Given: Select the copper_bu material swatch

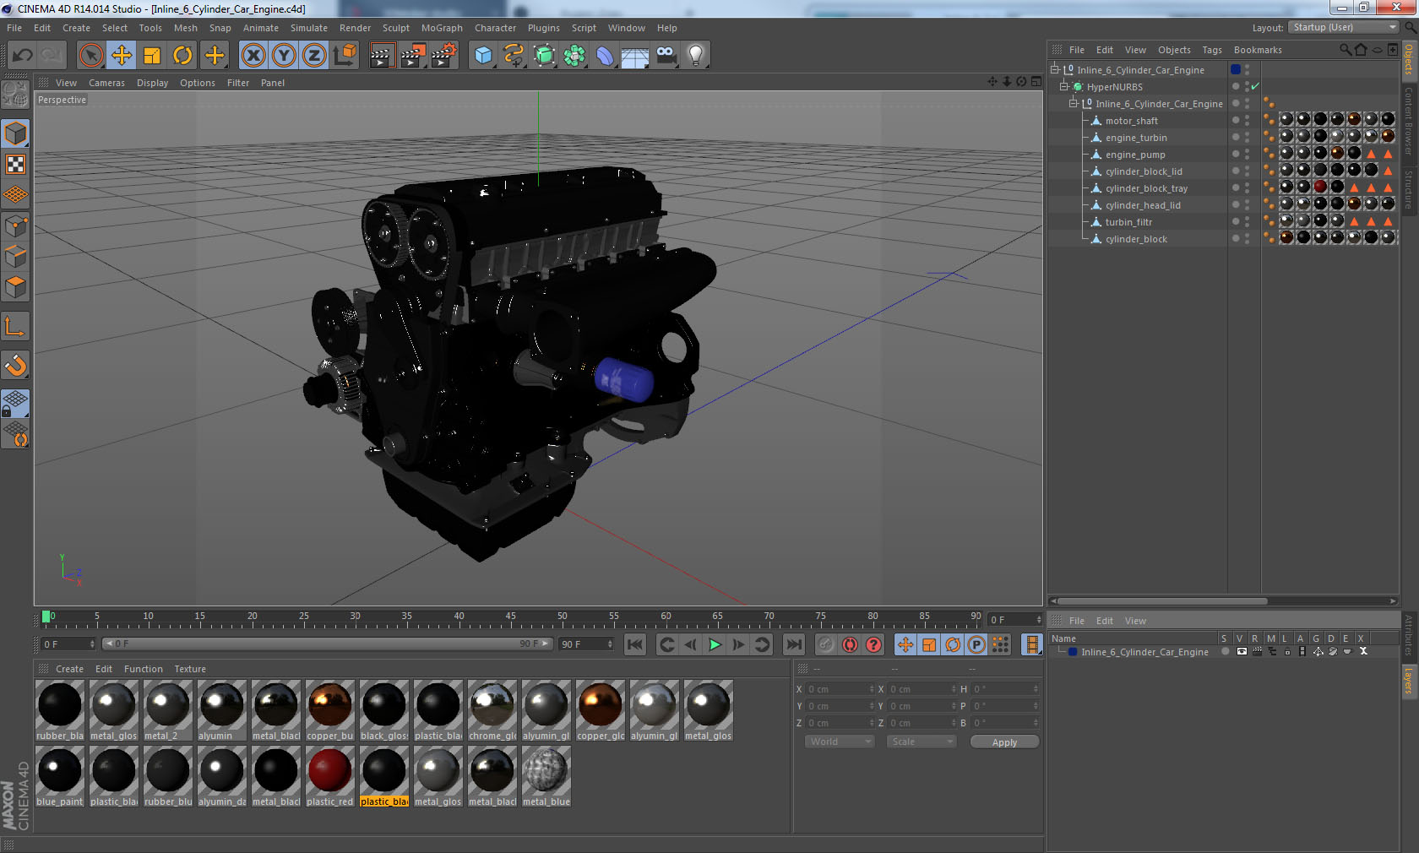Looking at the screenshot, I should [329, 710].
